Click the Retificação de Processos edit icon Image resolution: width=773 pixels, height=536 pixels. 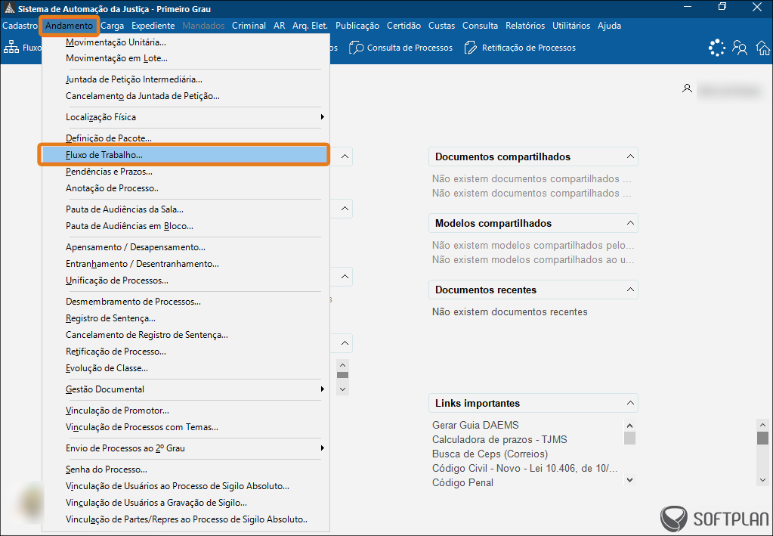(471, 48)
